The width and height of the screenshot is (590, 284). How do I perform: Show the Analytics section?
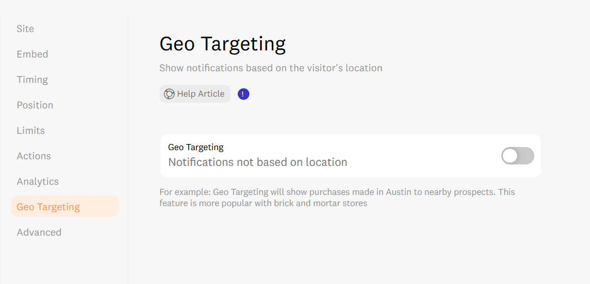[38, 181]
